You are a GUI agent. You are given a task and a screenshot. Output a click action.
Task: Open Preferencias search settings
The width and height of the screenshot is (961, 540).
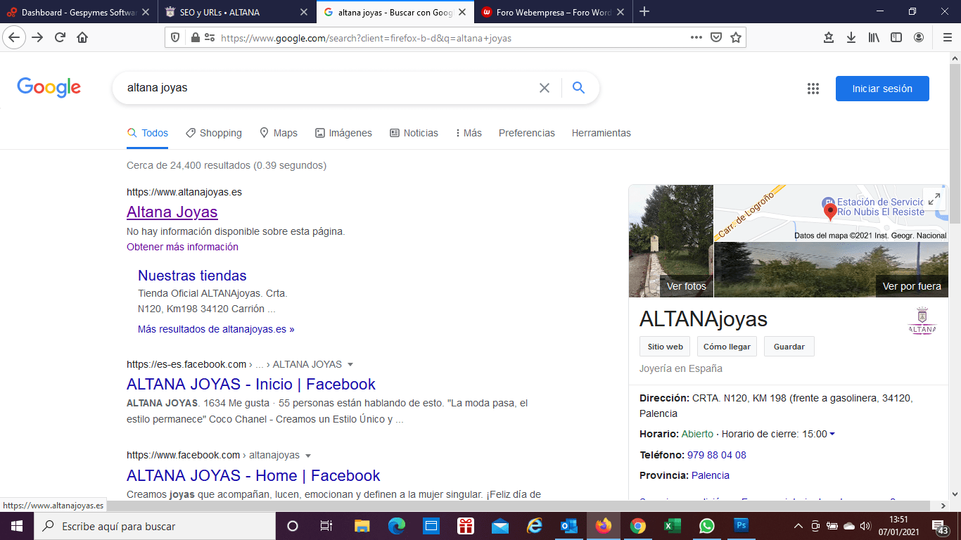(527, 133)
